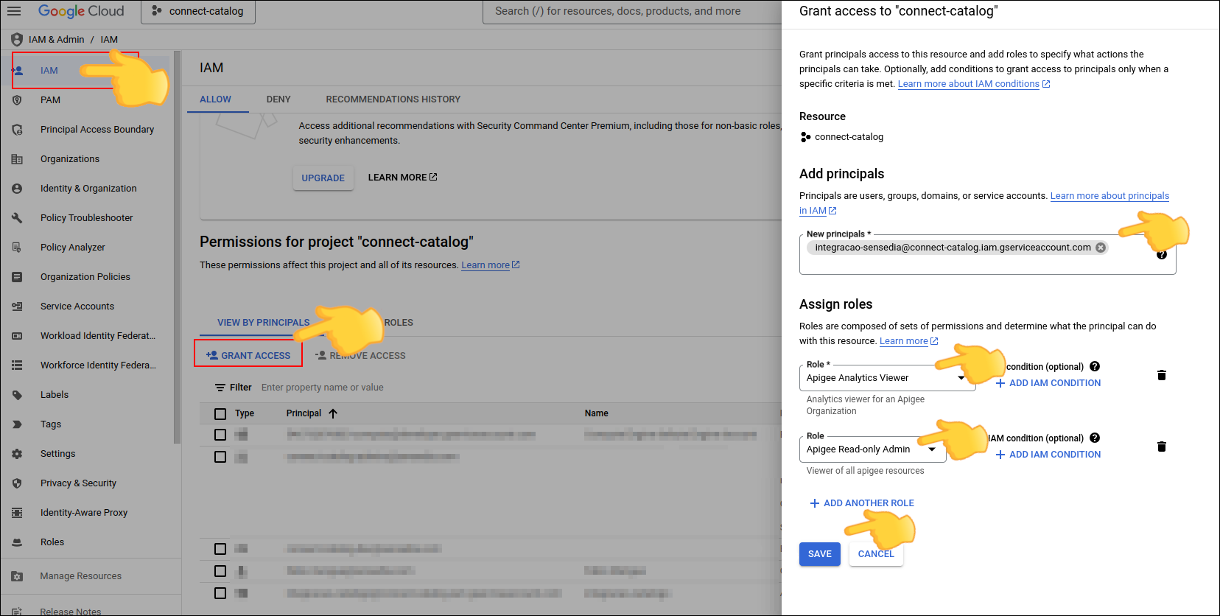Click the Privacy & Security shield icon
Image resolution: width=1220 pixels, height=616 pixels.
pos(17,483)
